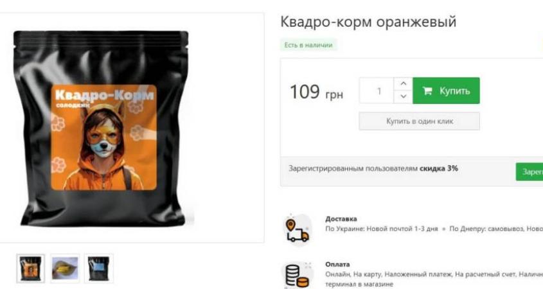Click the delivery truck icon
Screen dimensions: 543x289
pos(297,229)
